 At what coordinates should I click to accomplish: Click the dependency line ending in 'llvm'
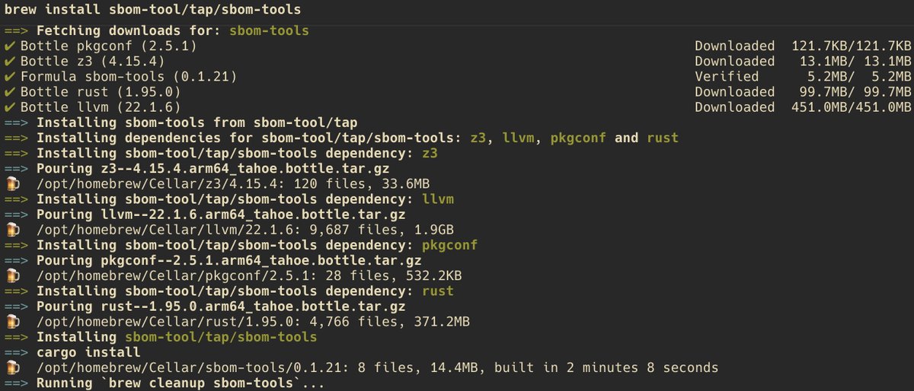pyautogui.click(x=229, y=199)
